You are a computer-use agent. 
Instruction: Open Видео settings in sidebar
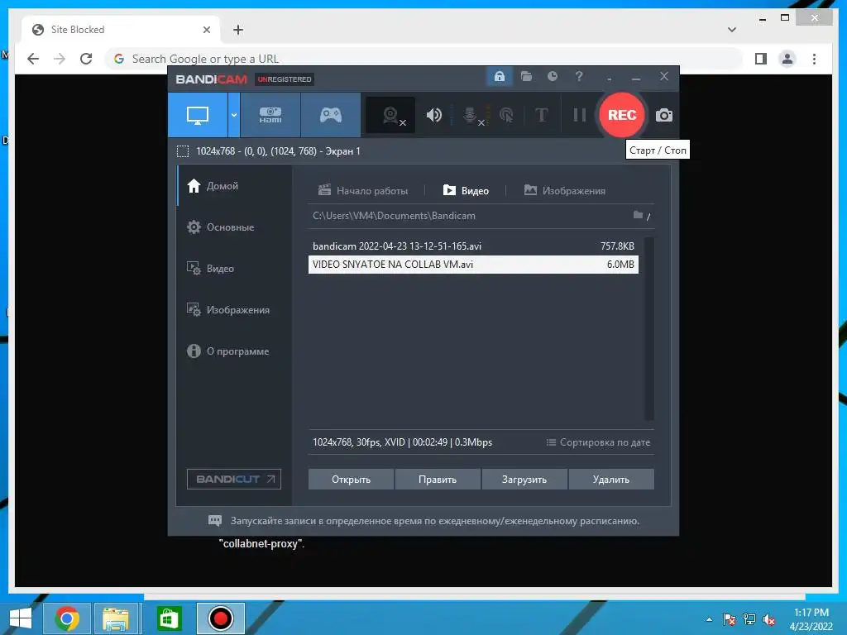pos(234,269)
